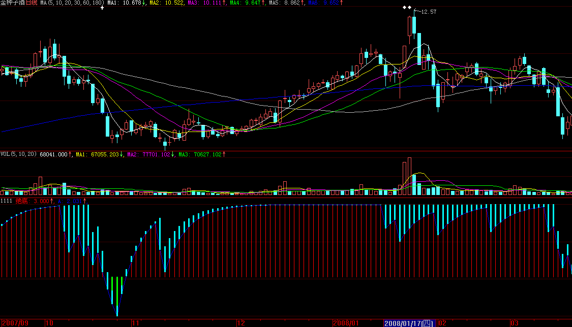Click the stock name 金种子酒
This screenshot has height=327, width=572.
[x=12, y=3]
